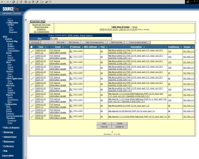Open Custom Fingerprints sidebar link

(x=15, y=116)
